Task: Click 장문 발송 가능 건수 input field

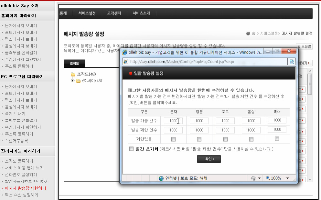Action: pos(199,121)
